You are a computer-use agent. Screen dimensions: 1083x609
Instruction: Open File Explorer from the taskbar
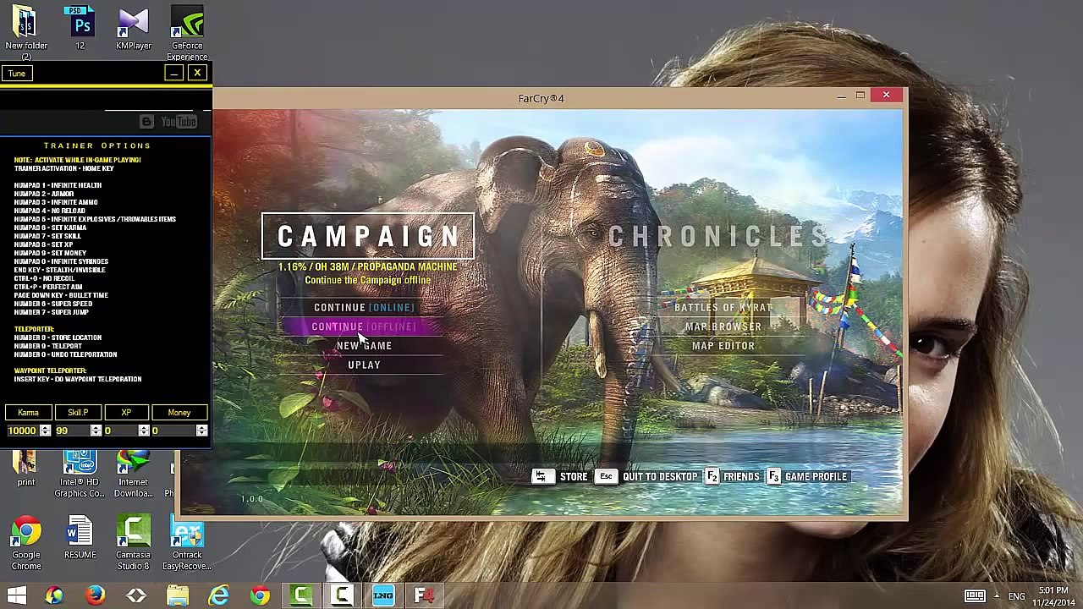click(x=178, y=595)
